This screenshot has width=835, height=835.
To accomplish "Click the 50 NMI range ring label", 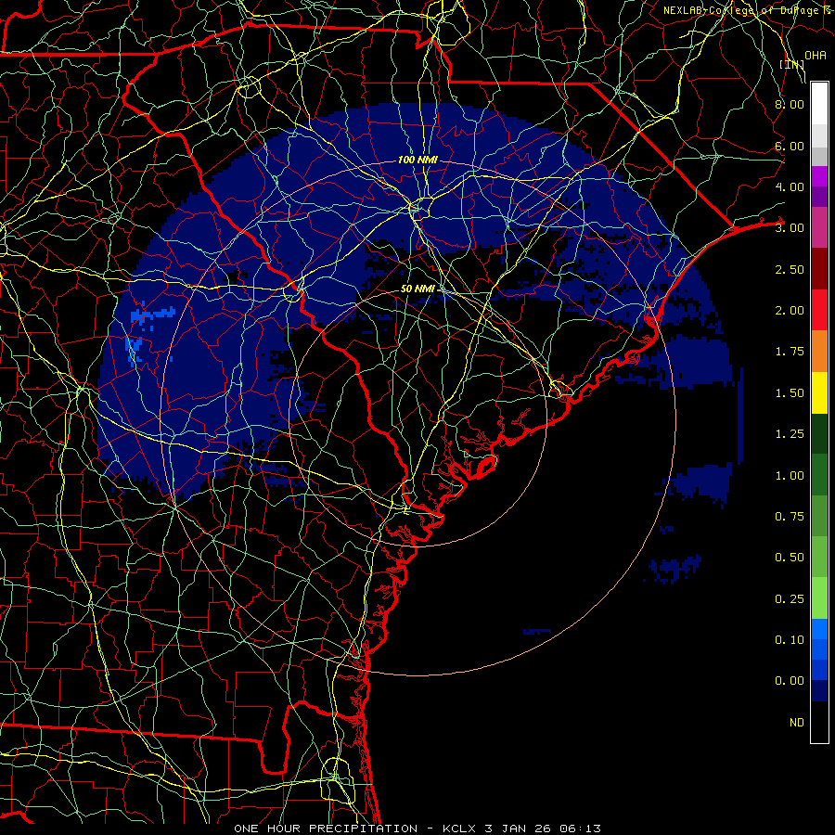I will 417,289.
